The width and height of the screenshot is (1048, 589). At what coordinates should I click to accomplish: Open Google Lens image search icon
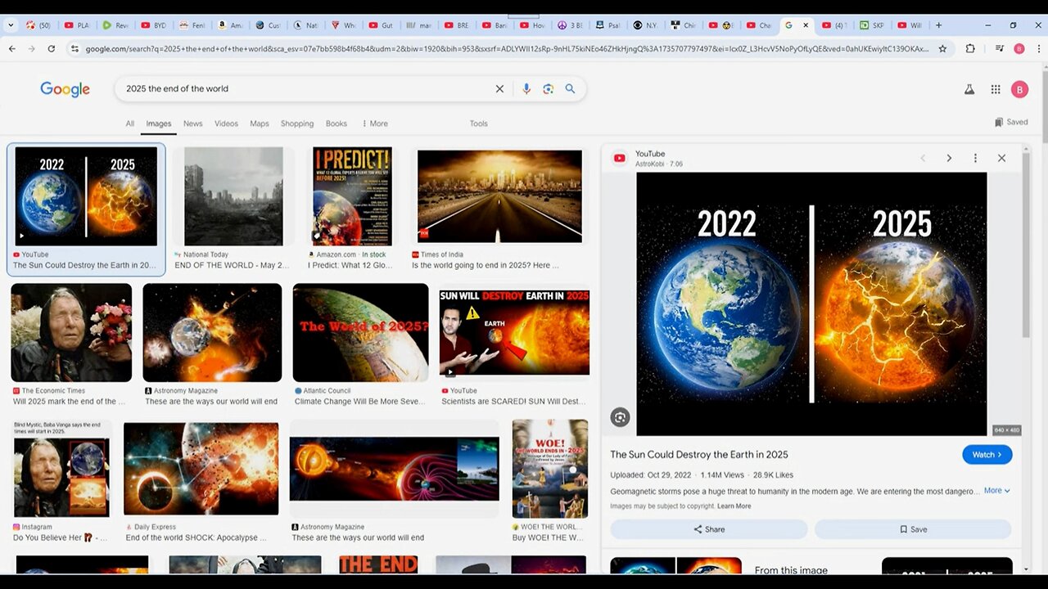click(x=549, y=89)
